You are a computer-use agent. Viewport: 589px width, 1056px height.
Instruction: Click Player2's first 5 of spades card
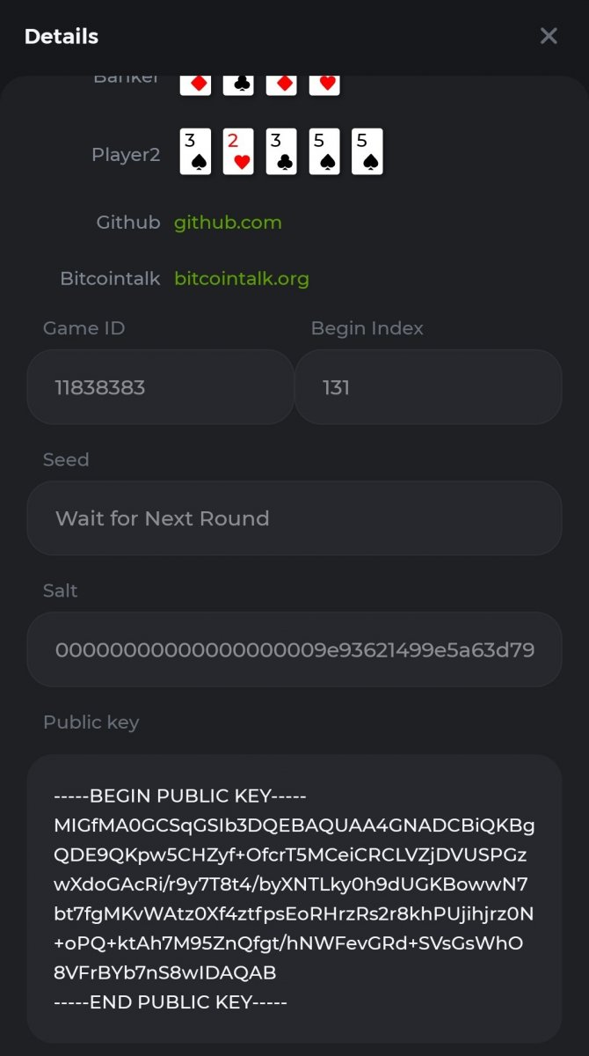[x=324, y=151]
